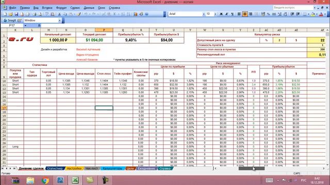Toggle Italic formatting
The width and height of the screenshot is (330, 185).
(227, 14)
